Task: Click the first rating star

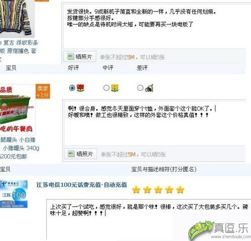Action: [136, 190]
